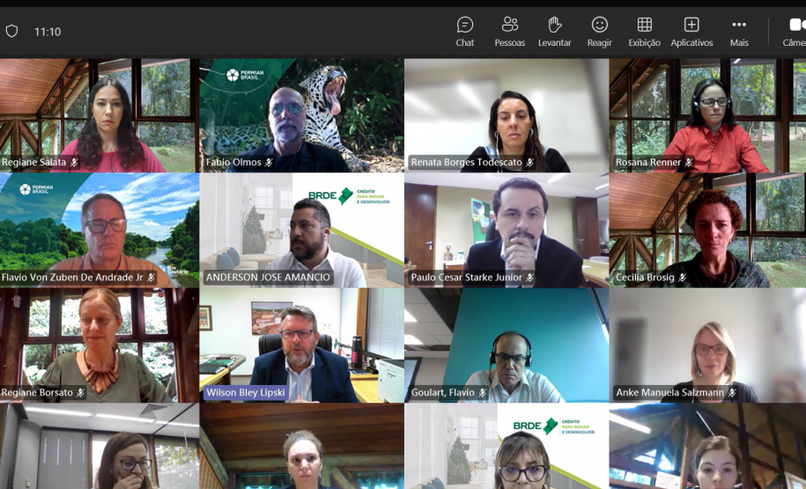Click the mic icon beside Cecilia Brosig

click(682, 278)
